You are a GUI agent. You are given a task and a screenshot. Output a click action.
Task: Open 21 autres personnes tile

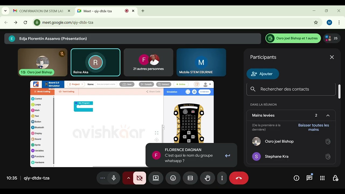(x=148, y=63)
